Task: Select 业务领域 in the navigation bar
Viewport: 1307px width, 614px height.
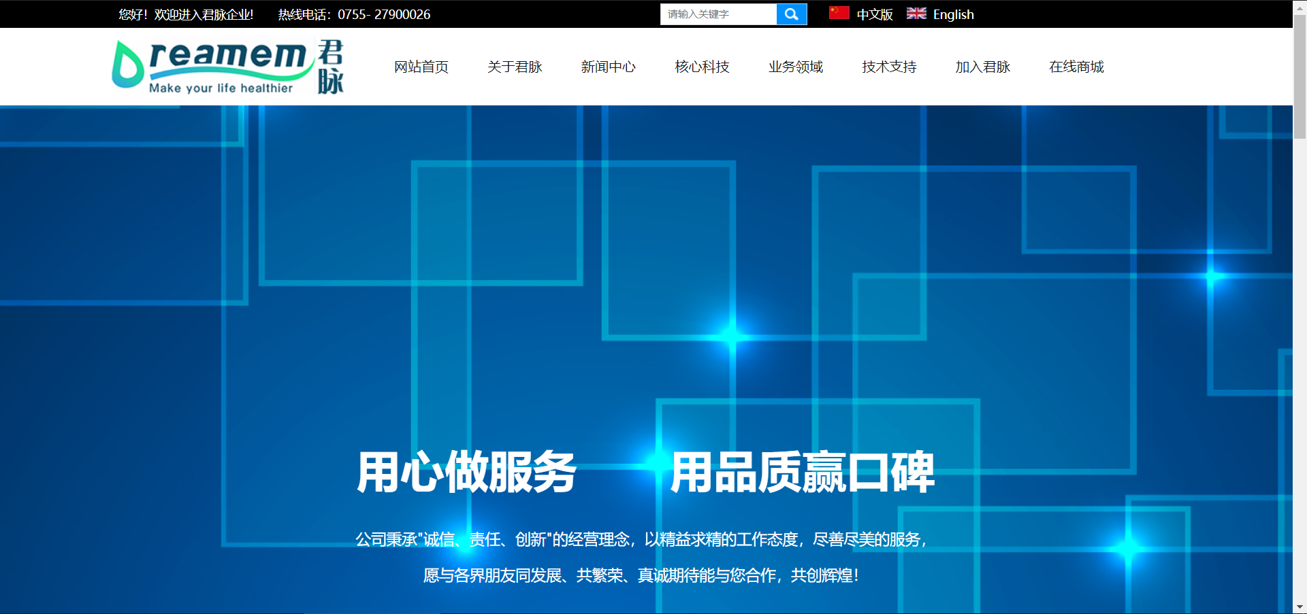Action: [795, 67]
